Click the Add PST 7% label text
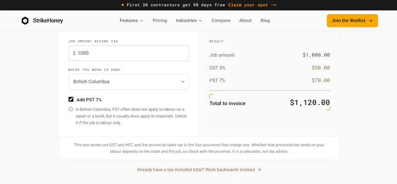Viewport: 397px width, 184px height. (89, 100)
